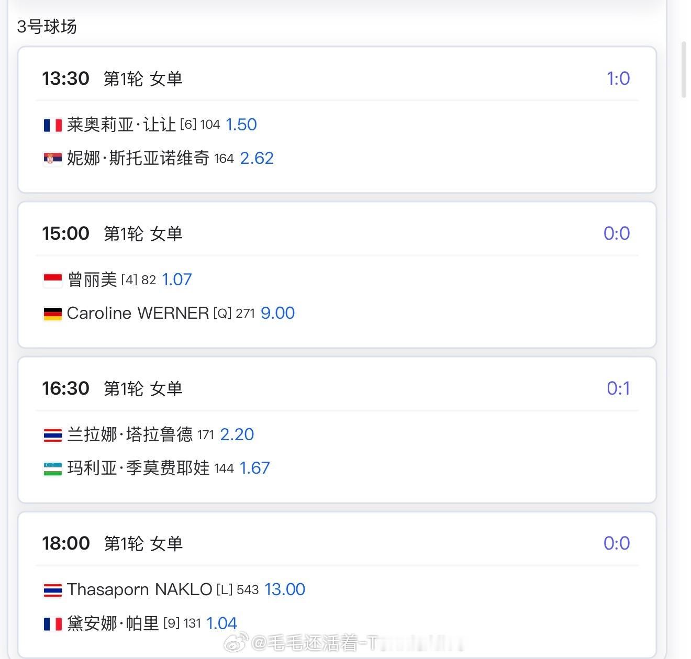Click the French flag beside 莱奥莉亚·让让
The height and width of the screenshot is (659, 691).
pos(52,125)
